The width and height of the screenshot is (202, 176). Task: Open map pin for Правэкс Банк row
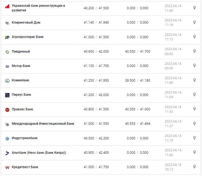click(x=194, y=109)
